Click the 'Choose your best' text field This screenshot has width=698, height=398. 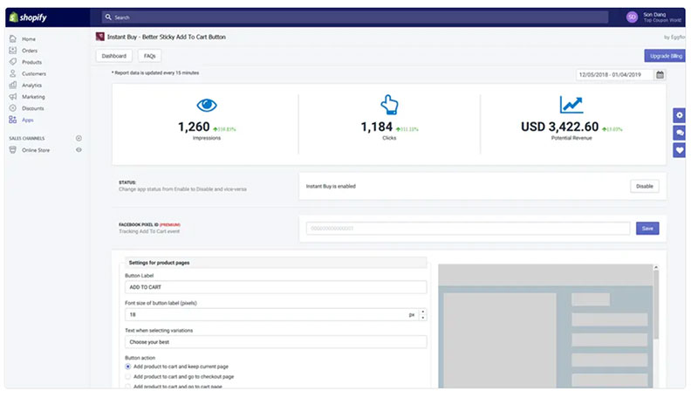pyautogui.click(x=276, y=342)
